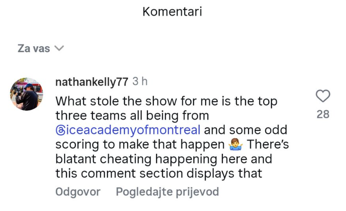Image resolution: width=346 pixels, height=211 pixels.
Task: Click the 3 h timestamp
Action: click(x=140, y=82)
